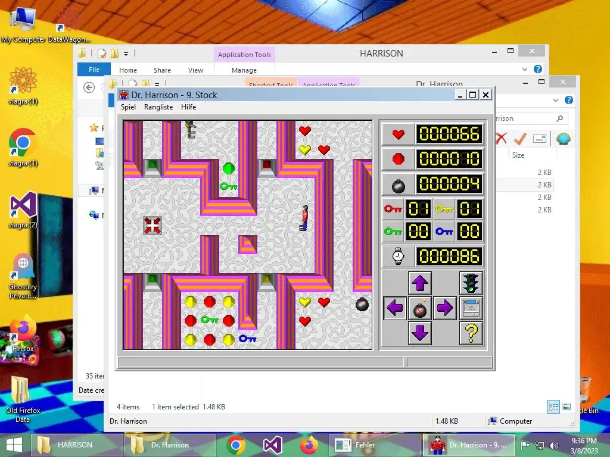610x457 pixels.
Task: Click the red key counter icon
Action: pos(393,209)
